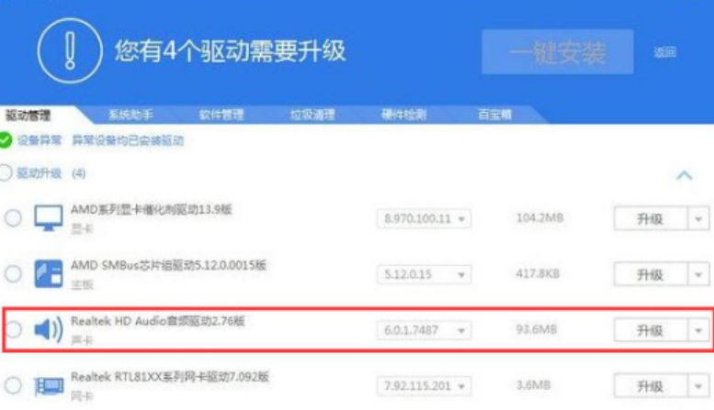The width and height of the screenshot is (714, 410).
Task: Click the AMD display card monitor icon
Action: (x=47, y=218)
